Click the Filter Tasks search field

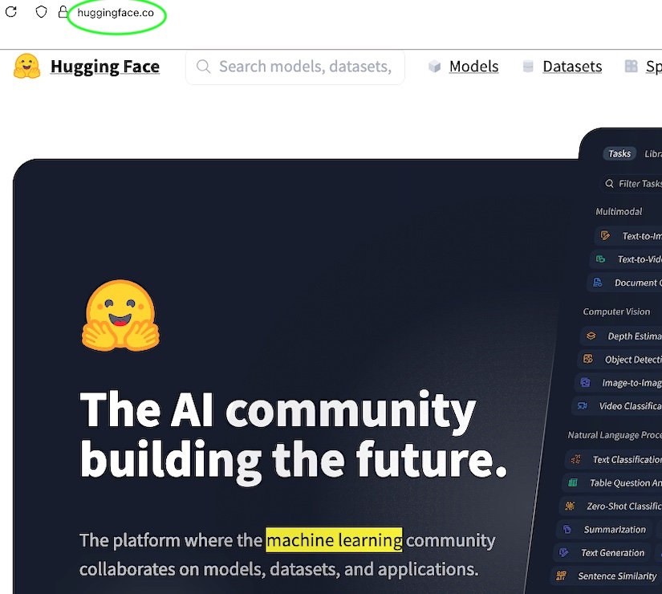632,183
